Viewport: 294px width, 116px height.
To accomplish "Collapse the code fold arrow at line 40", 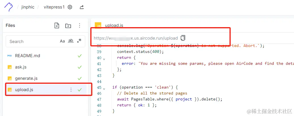I will pos(104,59).
